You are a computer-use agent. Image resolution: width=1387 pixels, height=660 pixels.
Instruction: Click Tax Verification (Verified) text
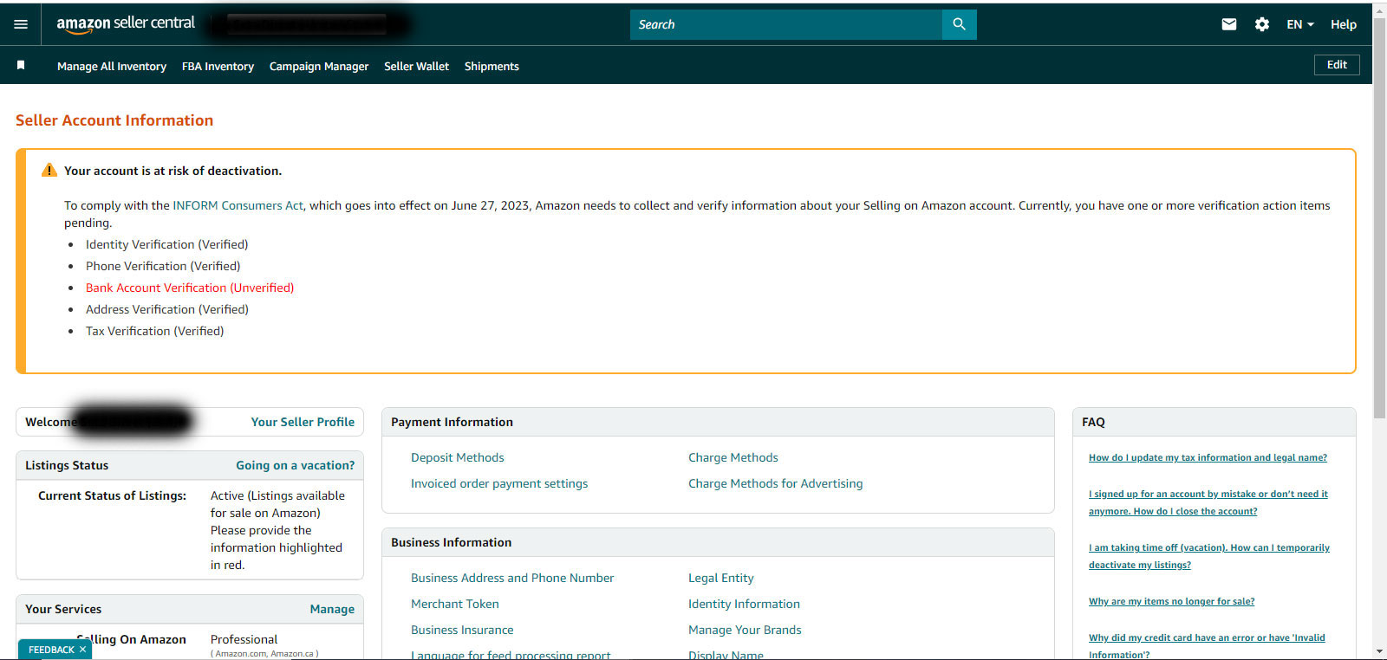pyautogui.click(x=154, y=331)
